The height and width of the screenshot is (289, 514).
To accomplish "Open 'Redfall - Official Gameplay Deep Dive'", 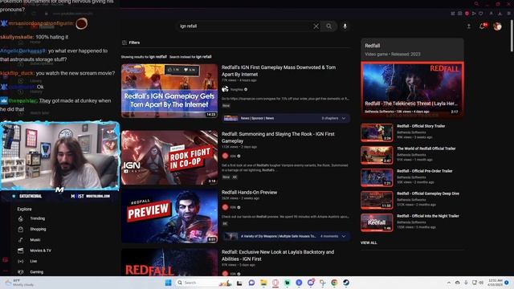I will coord(428,193).
